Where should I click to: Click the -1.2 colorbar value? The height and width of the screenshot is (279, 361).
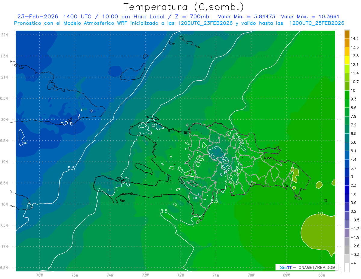[x=355, y=229]
